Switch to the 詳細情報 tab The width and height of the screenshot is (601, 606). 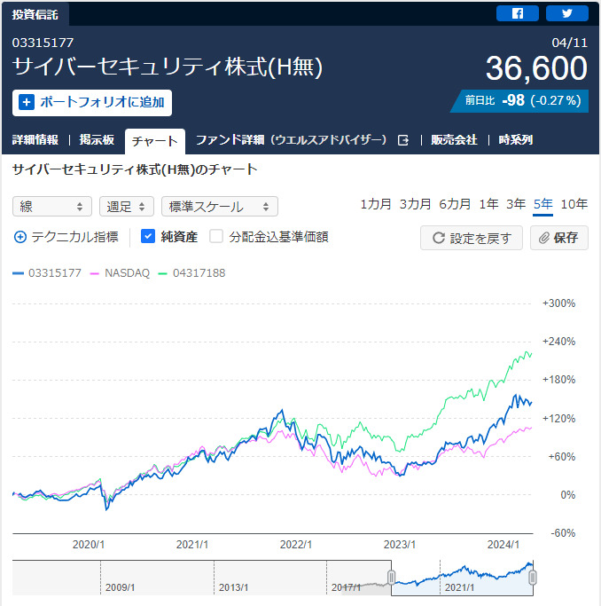tap(35, 140)
